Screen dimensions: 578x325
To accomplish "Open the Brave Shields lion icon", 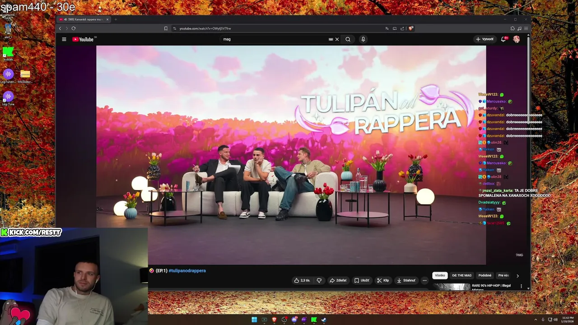I will click(410, 28).
